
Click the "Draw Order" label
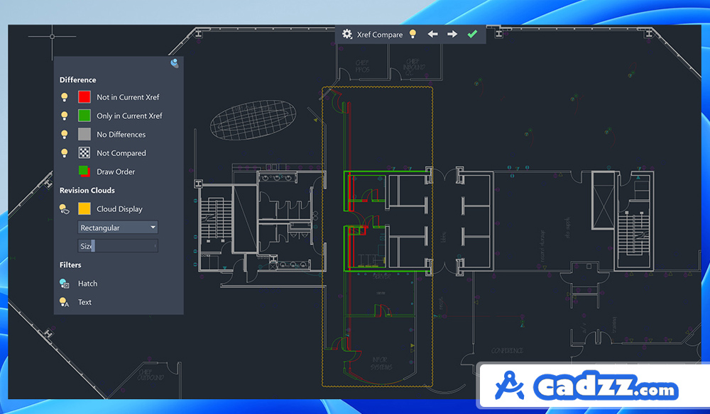(116, 172)
